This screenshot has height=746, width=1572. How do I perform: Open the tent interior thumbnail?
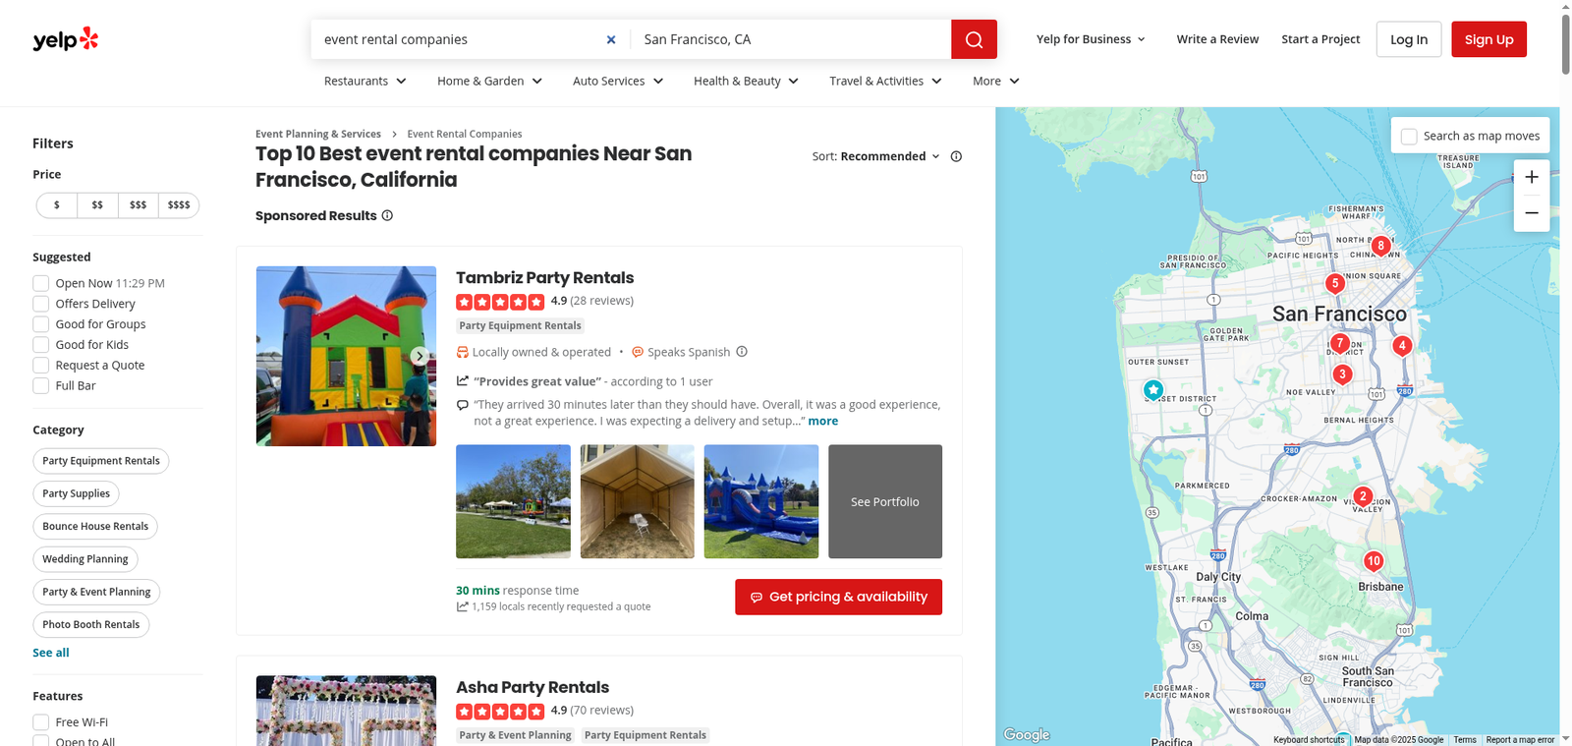(638, 501)
